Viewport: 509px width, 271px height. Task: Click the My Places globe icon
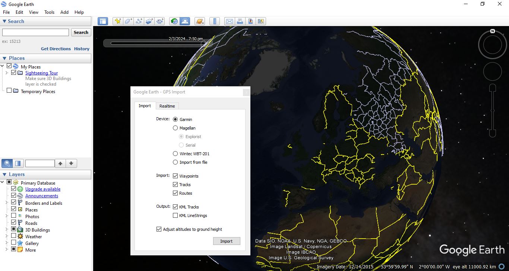click(16, 66)
